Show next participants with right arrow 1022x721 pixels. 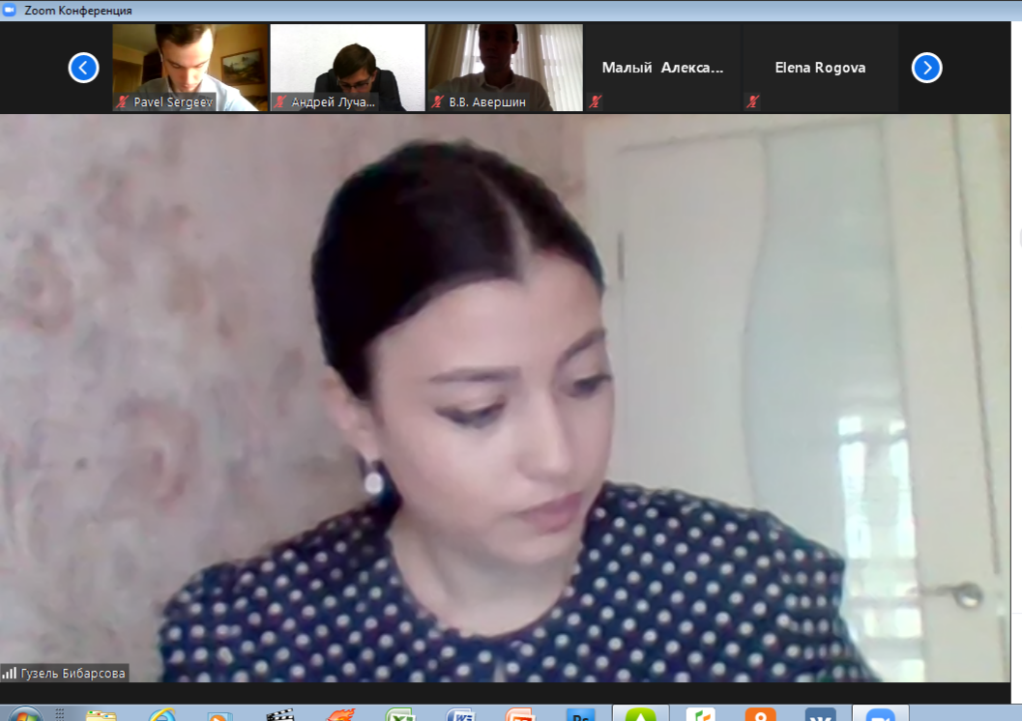point(927,68)
